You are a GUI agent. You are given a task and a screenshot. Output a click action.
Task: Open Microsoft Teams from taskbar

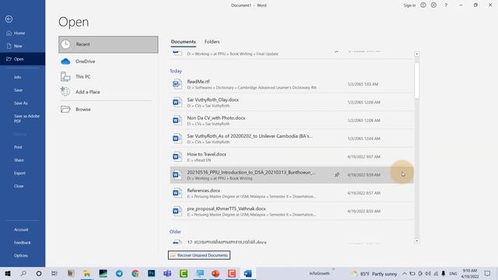pos(167,273)
